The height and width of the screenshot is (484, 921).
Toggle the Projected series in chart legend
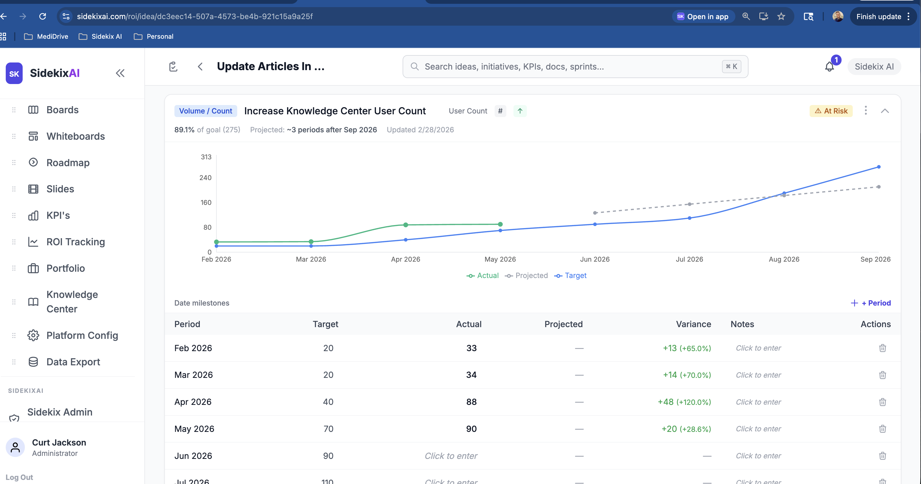click(526, 276)
